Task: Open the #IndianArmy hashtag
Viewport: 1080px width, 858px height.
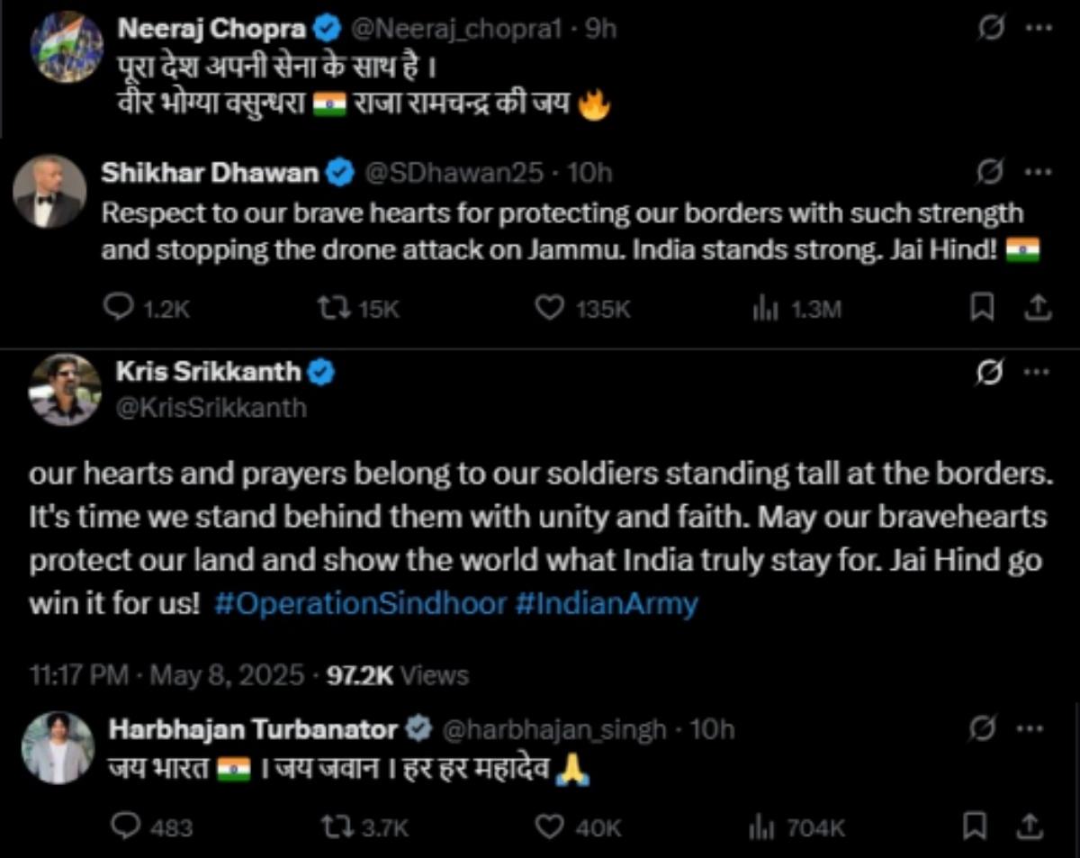Action: [607, 603]
